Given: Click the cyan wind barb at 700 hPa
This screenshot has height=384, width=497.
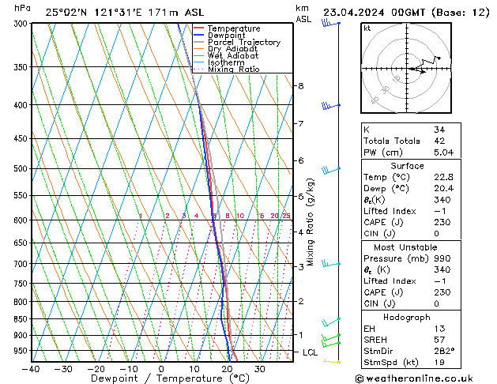Looking at the screenshot, I should 330,263.
